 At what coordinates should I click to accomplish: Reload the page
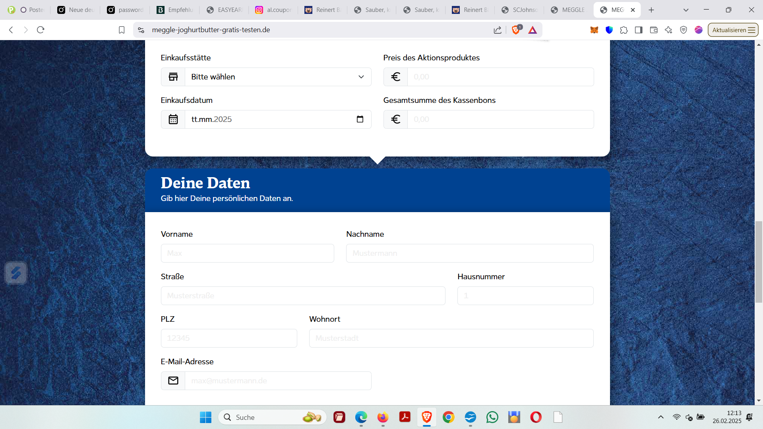41,30
